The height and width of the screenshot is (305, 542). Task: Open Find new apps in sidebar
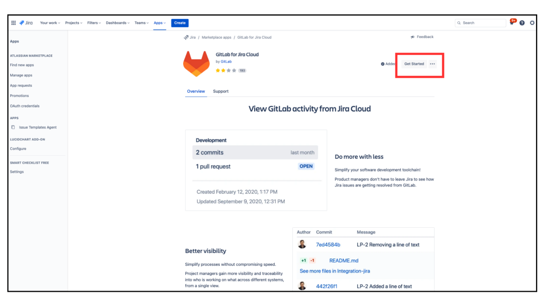click(x=22, y=65)
